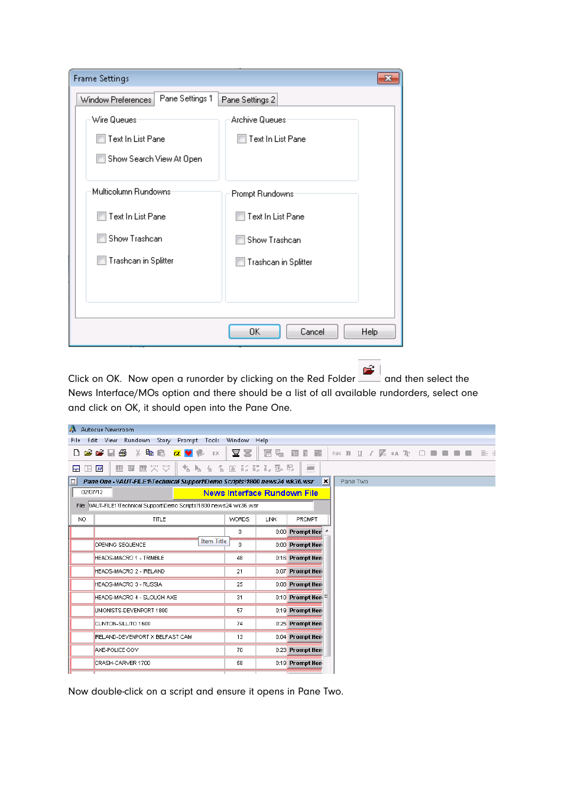This screenshot has height=798, width=564.
Task: Toggle Wire Queues Text In List Pane
Action: pyautogui.click(x=101, y=139)
